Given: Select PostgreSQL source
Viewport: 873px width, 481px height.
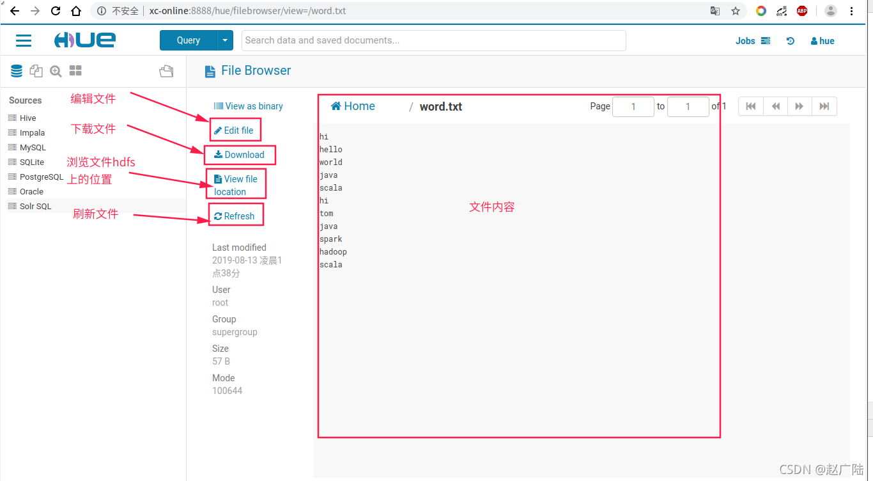Looking at the screenshot, I should click(42, 177).
